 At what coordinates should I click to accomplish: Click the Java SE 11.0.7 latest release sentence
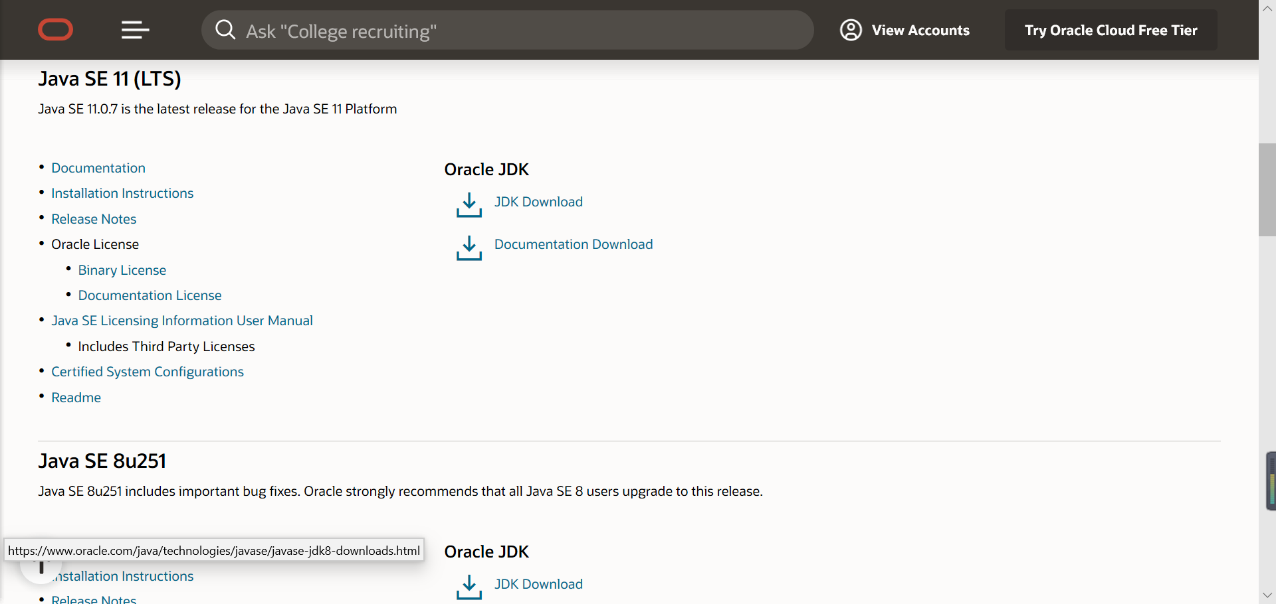[217, 109]
